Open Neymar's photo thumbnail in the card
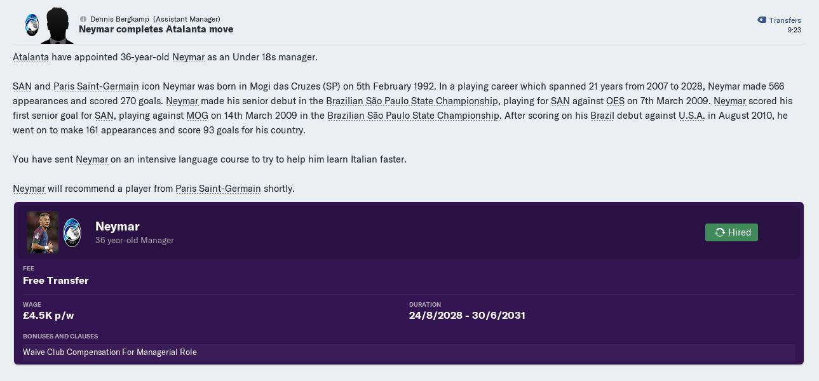 click(x=43, y=232)
